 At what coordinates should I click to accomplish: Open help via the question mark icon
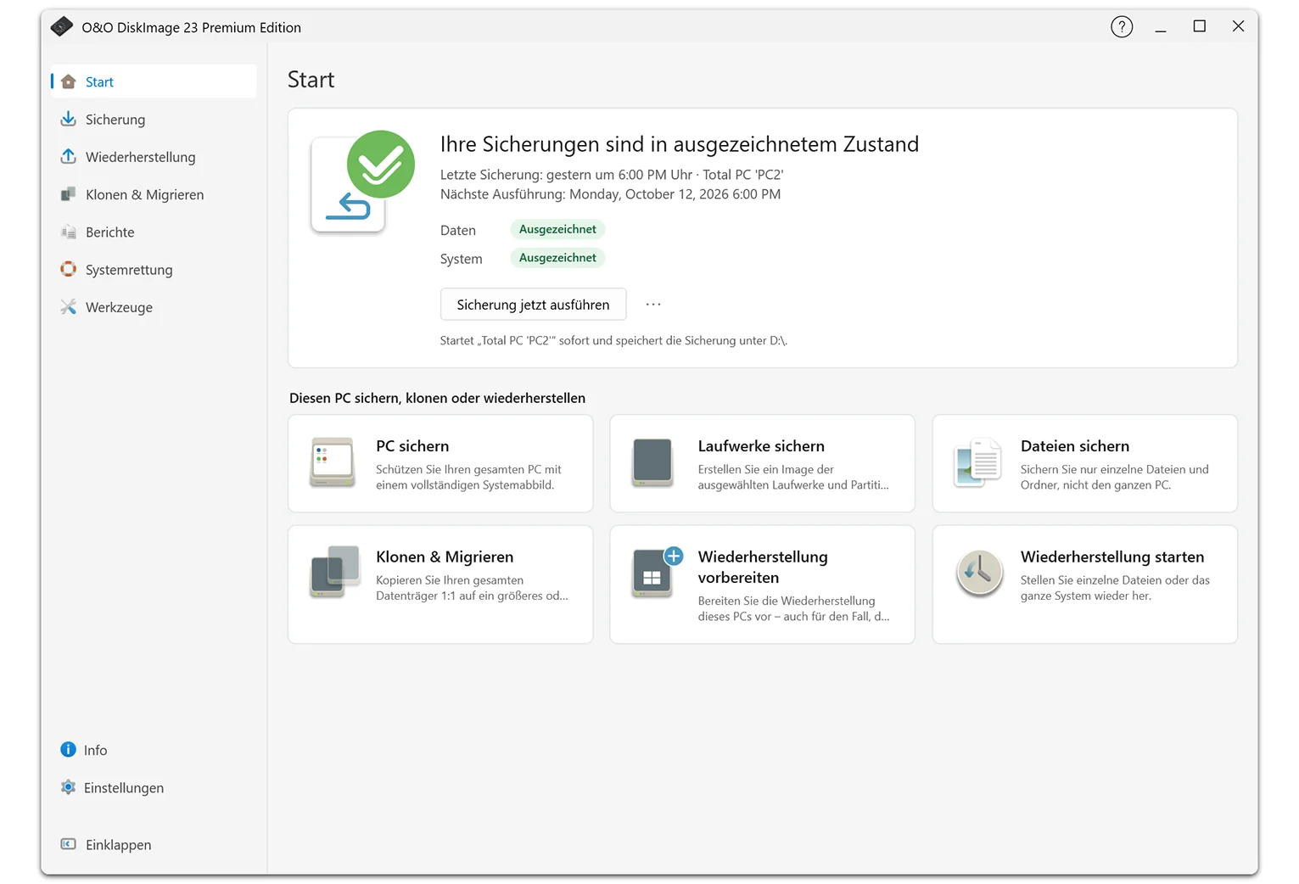[1122, 27]
